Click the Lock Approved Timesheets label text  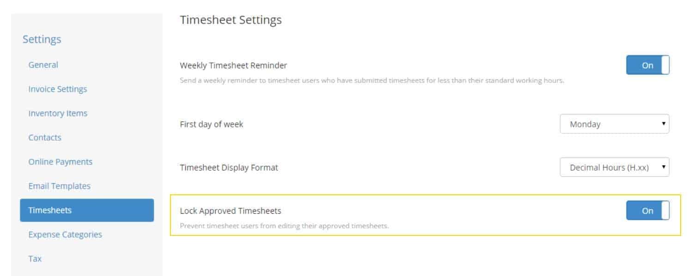pos(230,210)
